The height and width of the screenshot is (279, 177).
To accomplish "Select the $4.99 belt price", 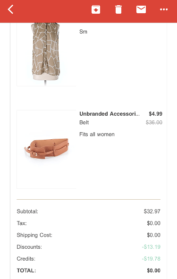I will click(155, 114).
